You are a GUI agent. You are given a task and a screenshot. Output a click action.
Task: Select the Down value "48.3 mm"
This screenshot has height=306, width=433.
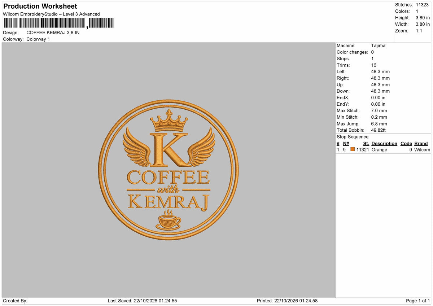pyautogui.click(x=380, y=91)
